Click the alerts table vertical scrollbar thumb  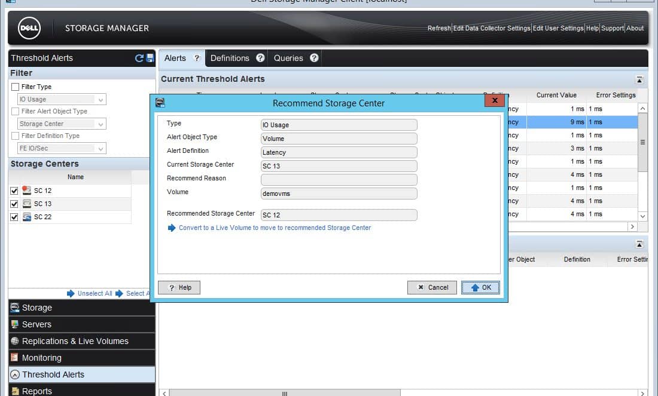(642, 143)
